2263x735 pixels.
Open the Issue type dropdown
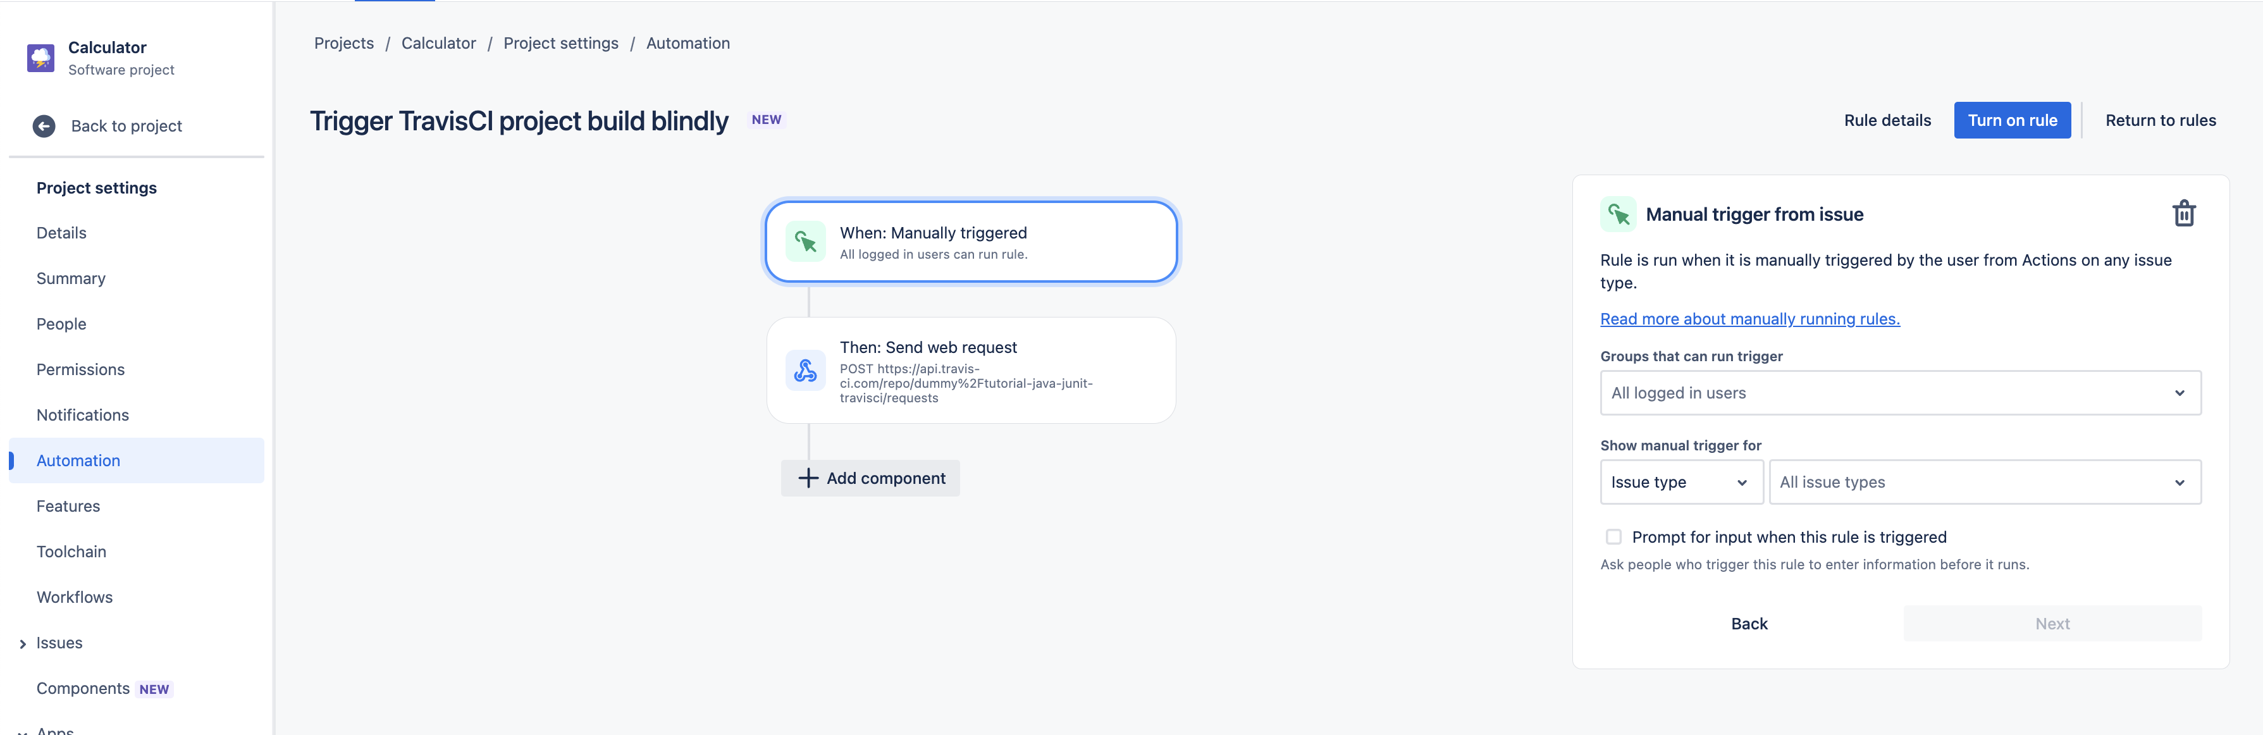[x=1681, y=482]
